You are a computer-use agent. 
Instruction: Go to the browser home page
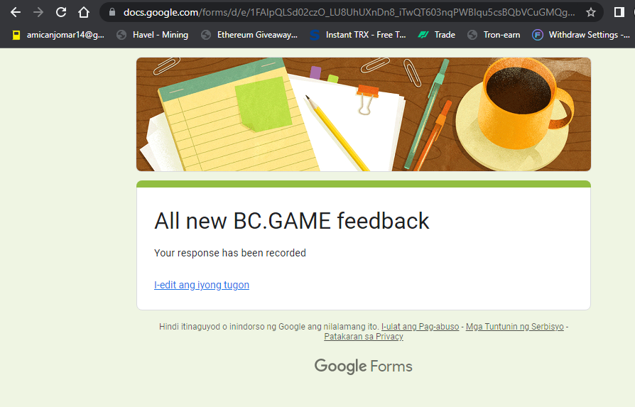84,12
